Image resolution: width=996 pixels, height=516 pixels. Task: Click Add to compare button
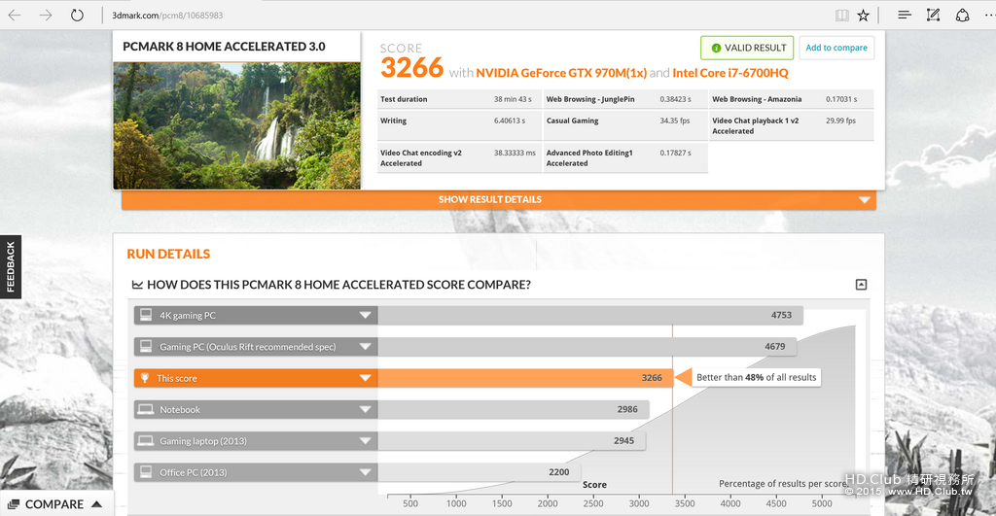(836, 48)
